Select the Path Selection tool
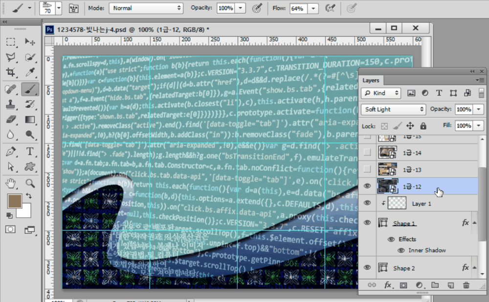Screen dimensions: 489x302 [11, 167]
